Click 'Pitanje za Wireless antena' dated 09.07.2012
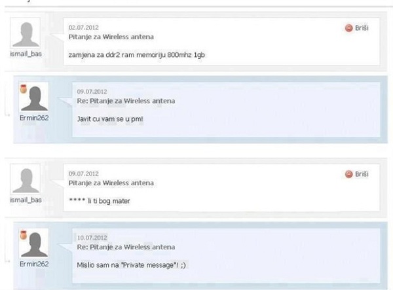Image resolution: width=393 pixels, height=290 pixels. click(x=111, y=183)
